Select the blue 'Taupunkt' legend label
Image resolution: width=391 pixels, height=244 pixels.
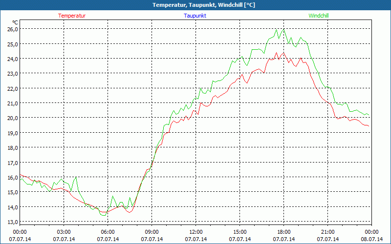coord(195,16)
